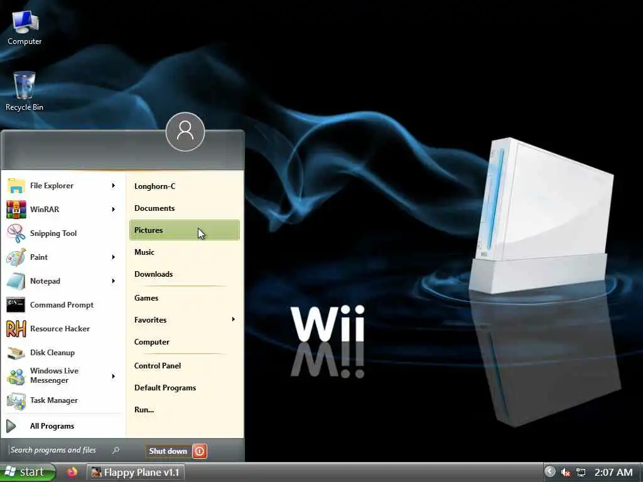This screenshot has height=482, width=643.
Task: Launch Firefox from the taskbar
Action: [x=72, y=472]
